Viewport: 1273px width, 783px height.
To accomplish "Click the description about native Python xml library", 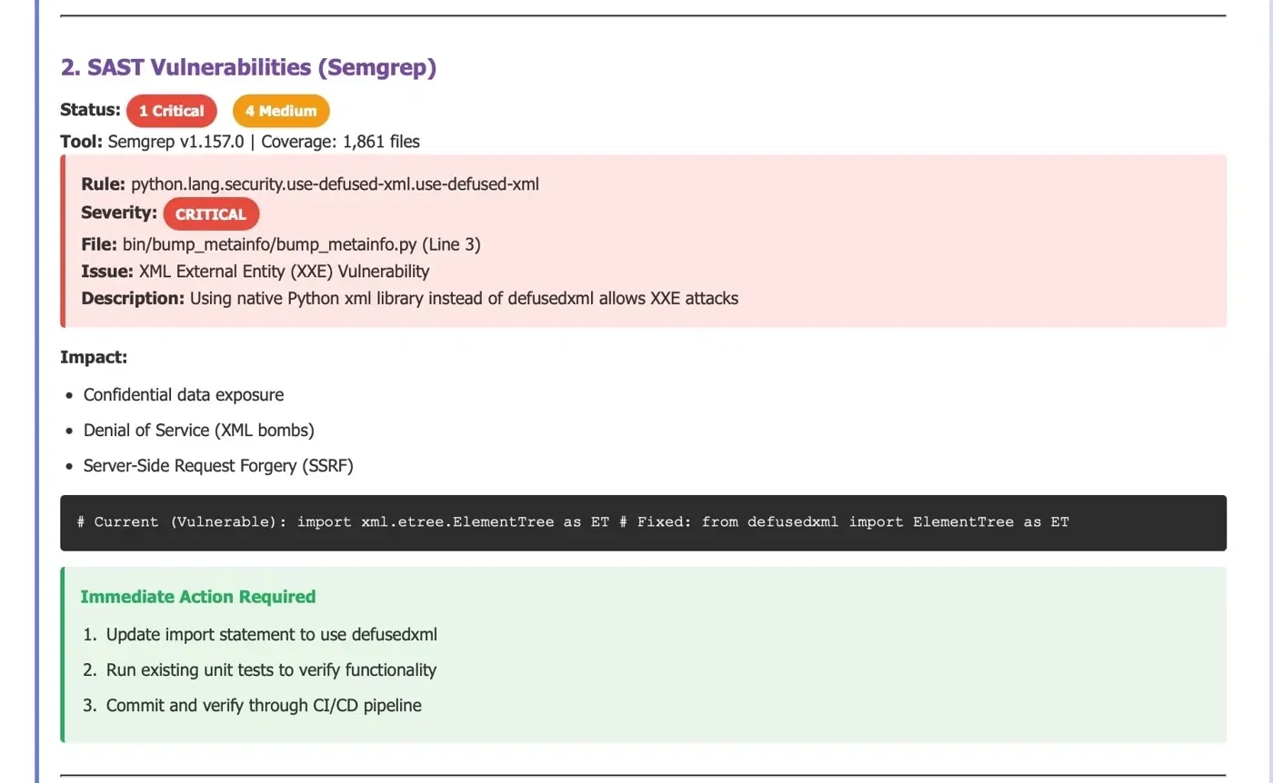I will [x=464, y=298].
